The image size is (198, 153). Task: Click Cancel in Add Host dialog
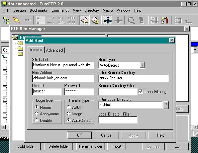click(106, 135)
